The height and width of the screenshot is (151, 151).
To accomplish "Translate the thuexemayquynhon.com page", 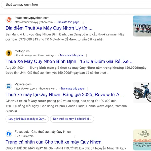I will pos(67,22).
